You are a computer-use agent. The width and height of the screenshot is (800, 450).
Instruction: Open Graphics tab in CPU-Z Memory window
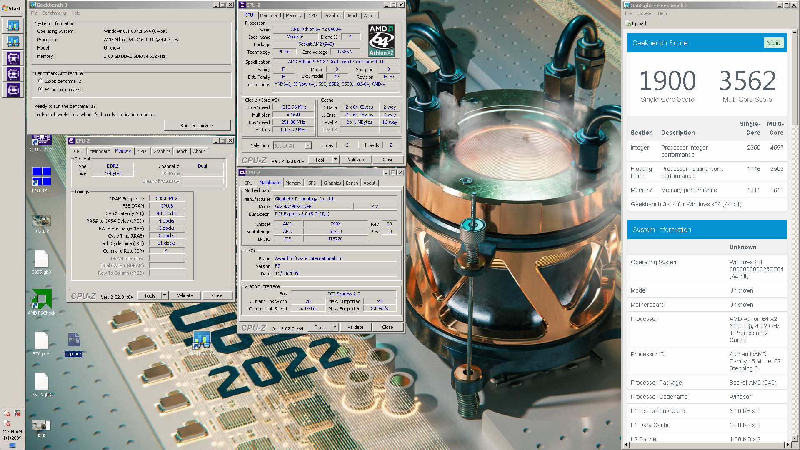162,151
